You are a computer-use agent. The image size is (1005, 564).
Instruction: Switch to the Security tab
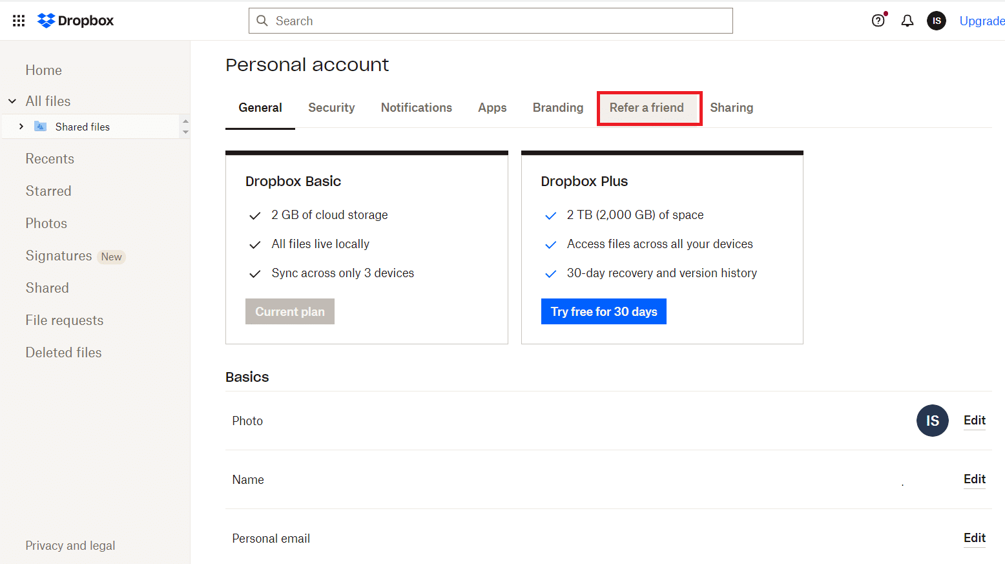click(331, 108)
